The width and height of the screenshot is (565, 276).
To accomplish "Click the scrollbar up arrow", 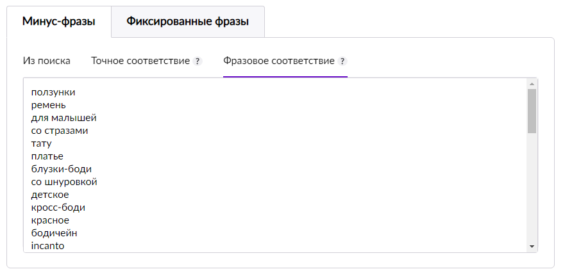I will coord(532,83).
